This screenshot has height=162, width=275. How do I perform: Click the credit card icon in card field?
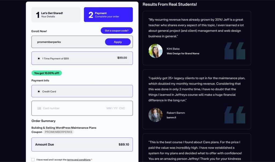(39, 108)
